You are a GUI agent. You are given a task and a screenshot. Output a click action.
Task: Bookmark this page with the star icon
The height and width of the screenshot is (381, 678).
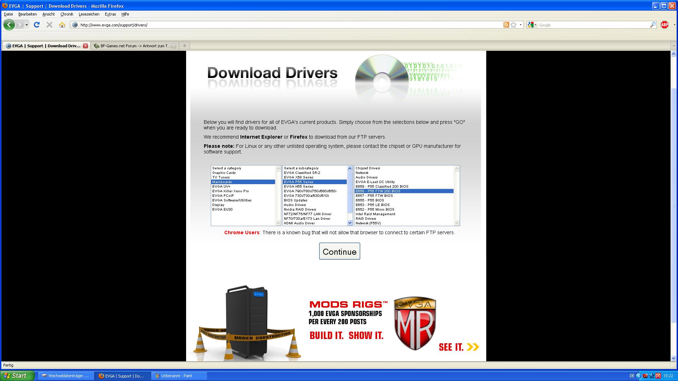click(x=513, y=25)
